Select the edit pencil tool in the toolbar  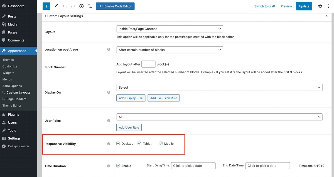pyautogui.click(x=56, y=6)
